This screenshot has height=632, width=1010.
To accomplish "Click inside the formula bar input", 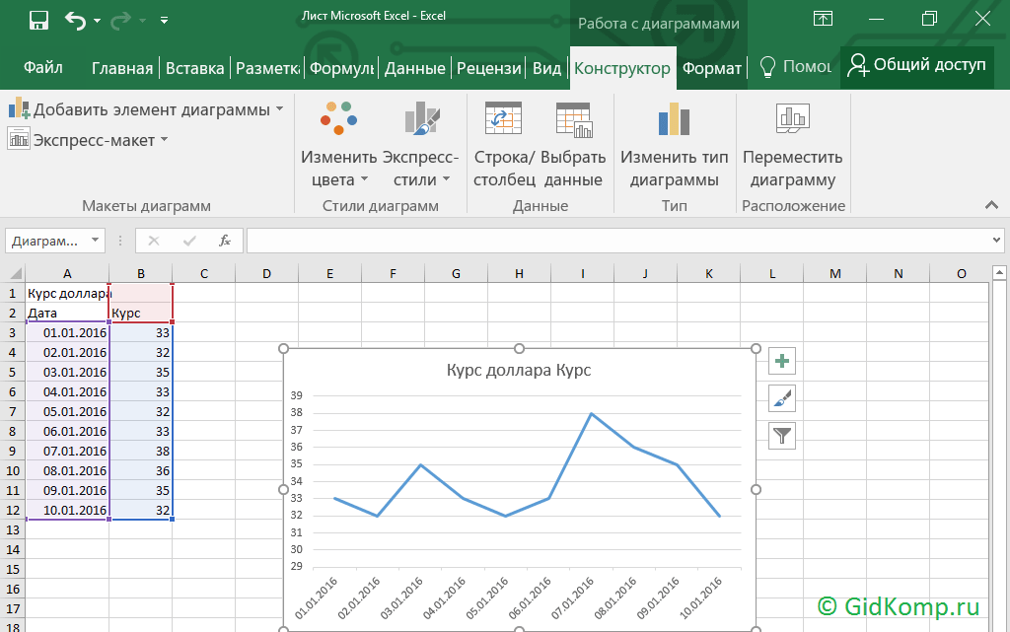I will pos(612,241).
